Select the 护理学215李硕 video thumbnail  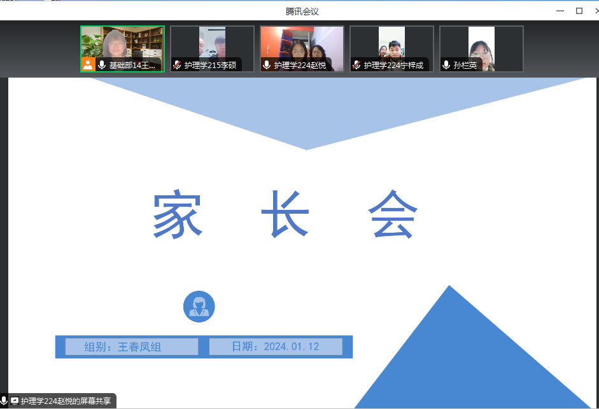[x=212, y=45]
